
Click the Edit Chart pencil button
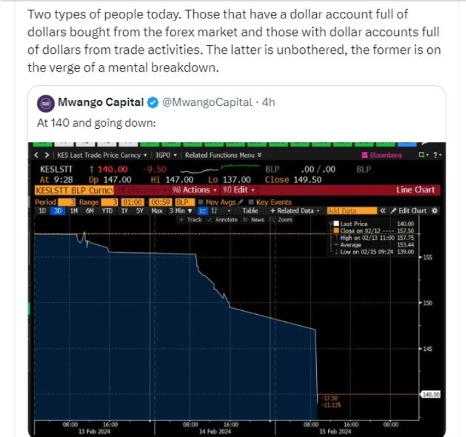(409, 211)
